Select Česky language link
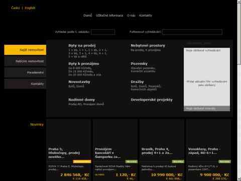Viewport: 241px width, 181px height. point(16,8)
